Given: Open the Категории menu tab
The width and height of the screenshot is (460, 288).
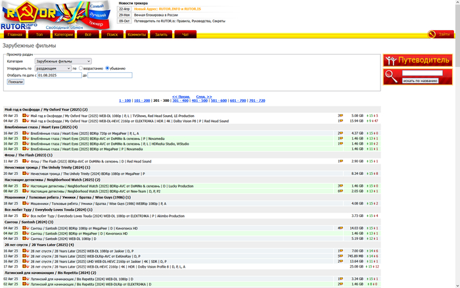Looking at the screenshot, I should pyautogui.click(x=64, y=35).
